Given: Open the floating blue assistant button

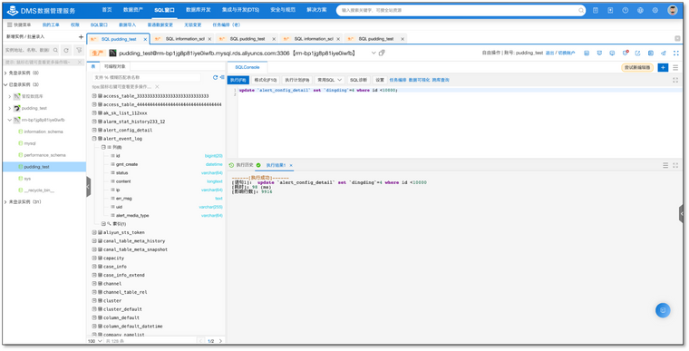Looking at the screenshot, I should [663, 310].
